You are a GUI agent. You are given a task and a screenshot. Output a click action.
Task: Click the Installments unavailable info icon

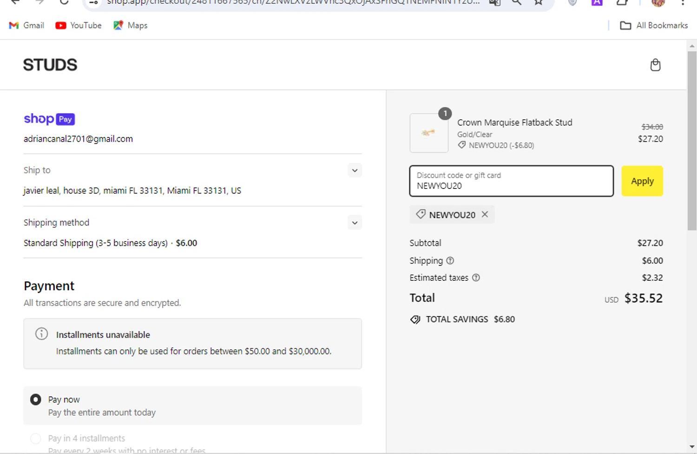coord(41,334)
